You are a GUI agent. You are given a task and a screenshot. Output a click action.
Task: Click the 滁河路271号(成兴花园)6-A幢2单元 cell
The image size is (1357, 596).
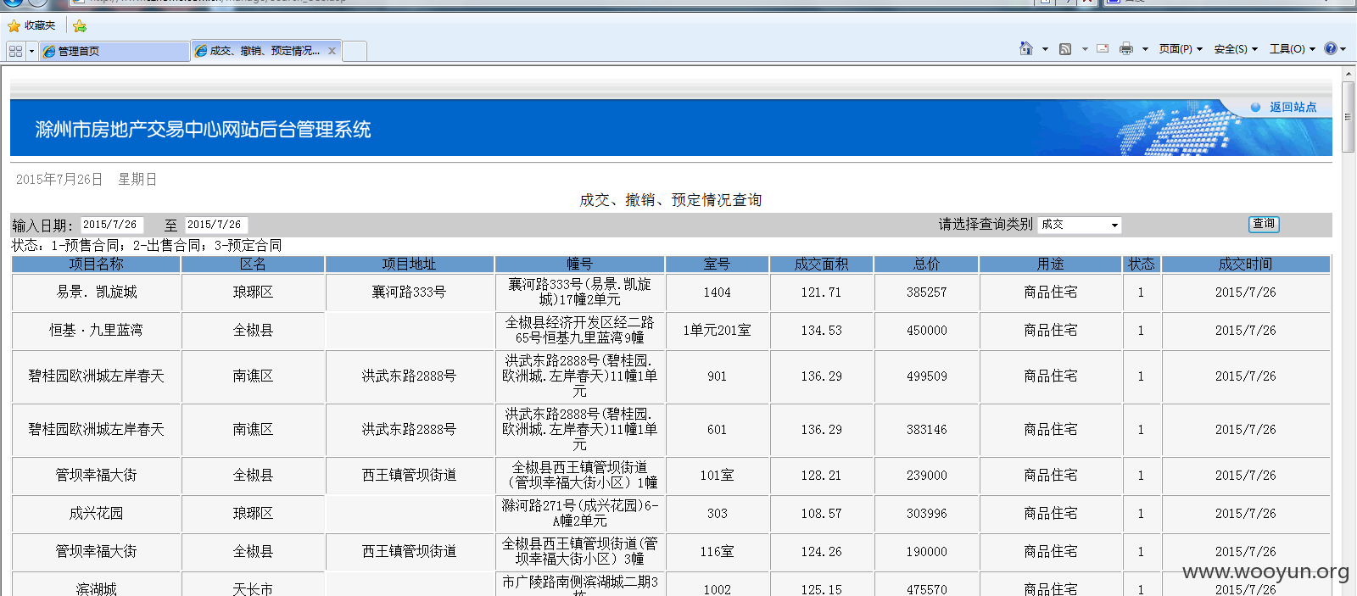(x=579, y=514)
